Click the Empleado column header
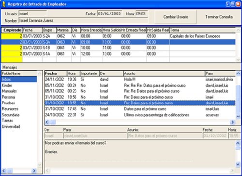Viewport: 242px width, 176px height. pyautogui.click(x=12, y=30)
